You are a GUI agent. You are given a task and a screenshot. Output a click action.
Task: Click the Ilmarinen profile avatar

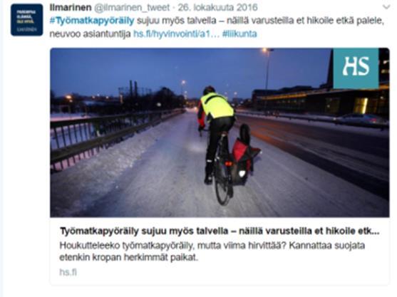[27, 20]
